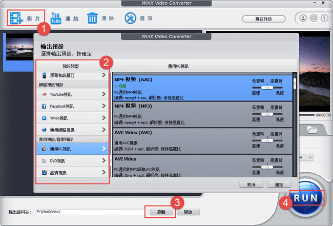Select the AVI Video profile
The width and height of the screenshot is (333, 226).
[202, 166]
